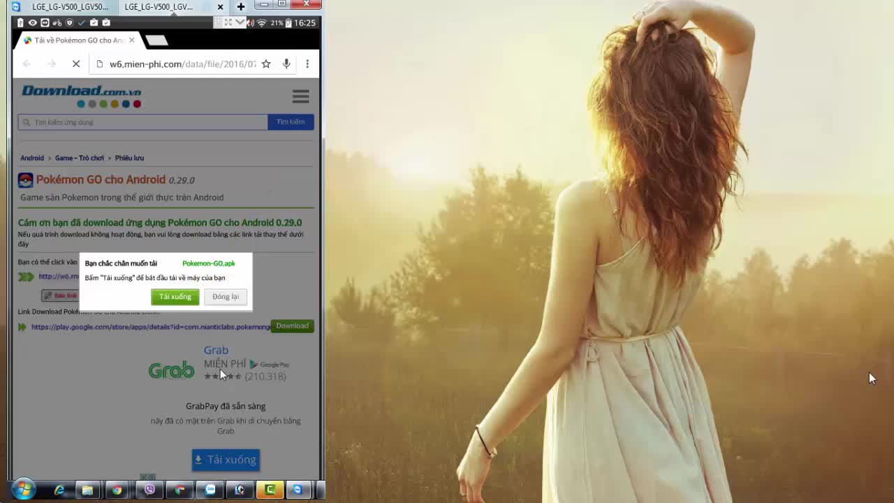Launch Internet Explorer from the taskbar
Viewport: 894px width, 503px height.
(x=59, y=490)
